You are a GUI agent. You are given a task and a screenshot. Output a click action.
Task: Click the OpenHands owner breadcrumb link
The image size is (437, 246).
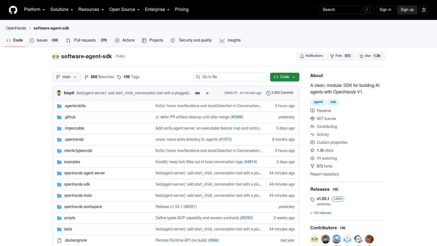16,28
